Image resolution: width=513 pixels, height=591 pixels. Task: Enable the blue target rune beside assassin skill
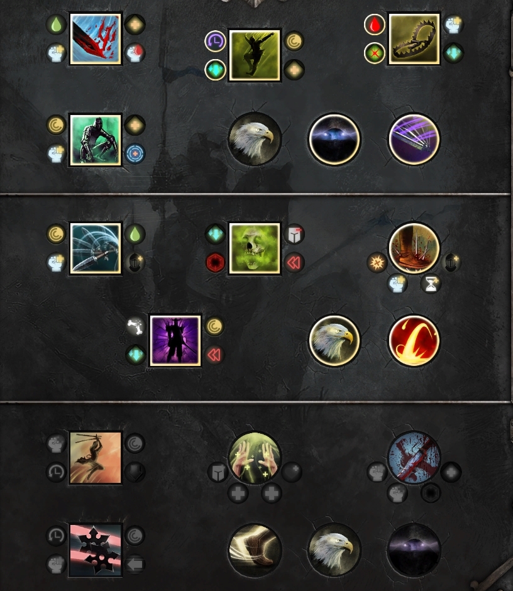click(135, 154)
